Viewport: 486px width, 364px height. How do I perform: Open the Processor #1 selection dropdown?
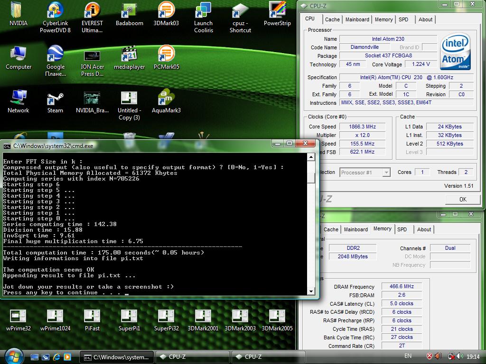click(365, 173)
